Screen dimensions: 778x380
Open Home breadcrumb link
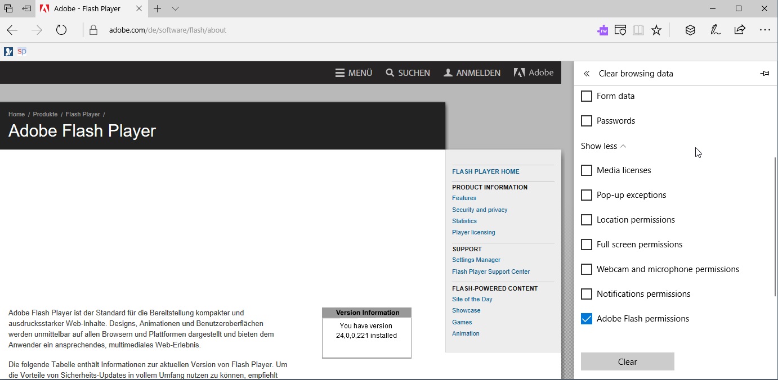coord(16,114)
